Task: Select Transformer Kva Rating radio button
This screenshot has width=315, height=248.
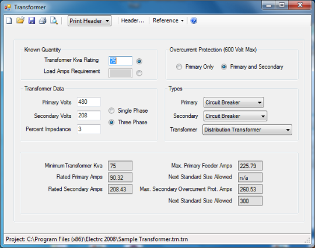Action: click(x=139, y=61)
